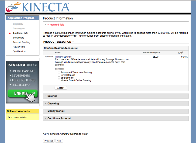Proceed with the Next button

[x=59, y=141]
